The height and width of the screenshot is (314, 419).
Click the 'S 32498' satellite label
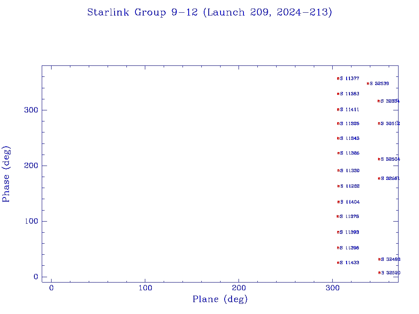click(x=391, y=259)
